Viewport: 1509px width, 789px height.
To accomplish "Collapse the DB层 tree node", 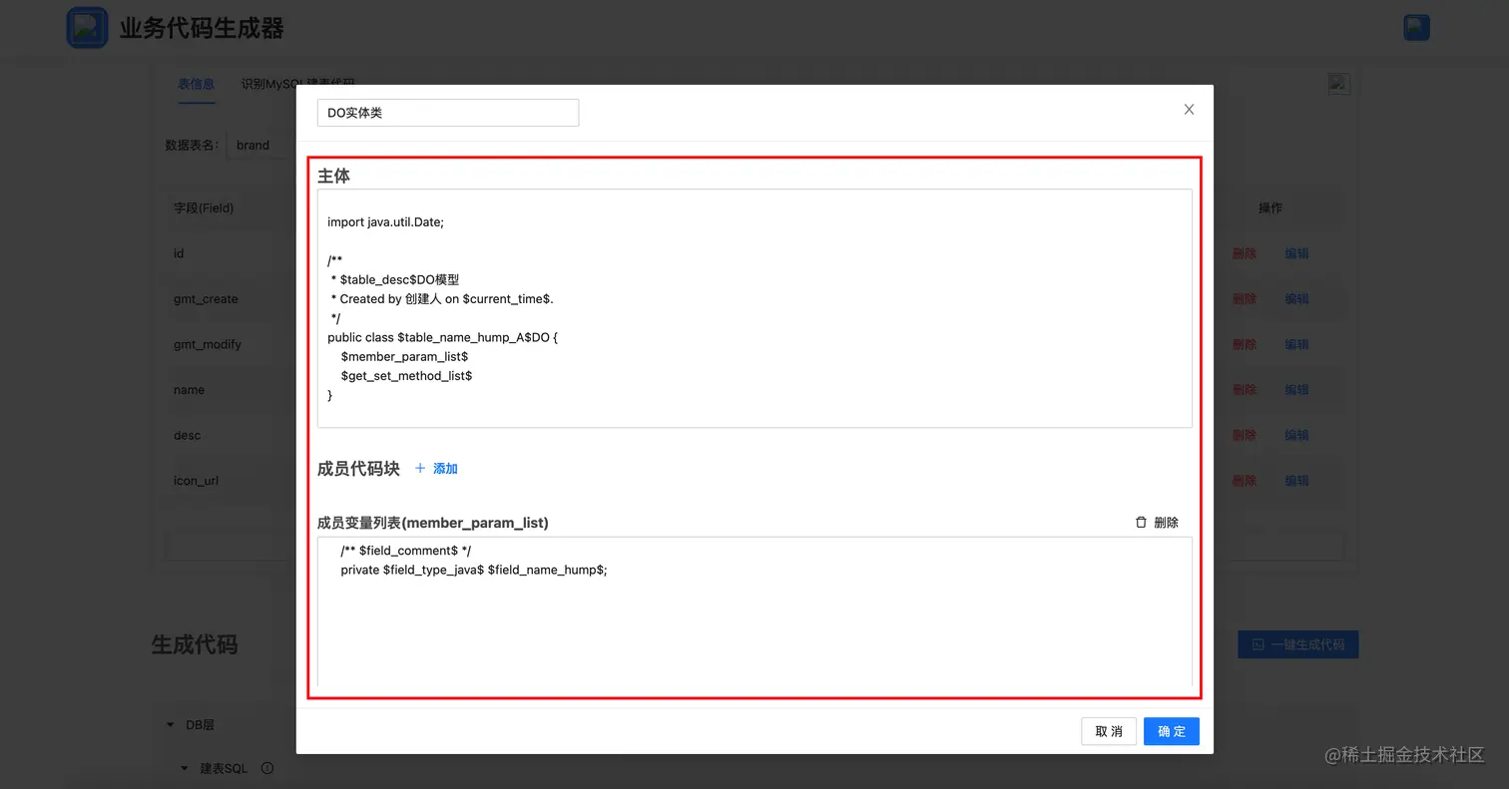I will [x=171, y=725].
